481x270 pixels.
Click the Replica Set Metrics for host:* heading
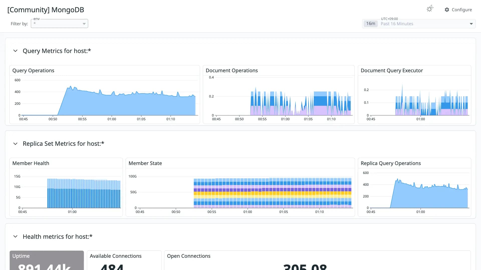coord(63,144)
